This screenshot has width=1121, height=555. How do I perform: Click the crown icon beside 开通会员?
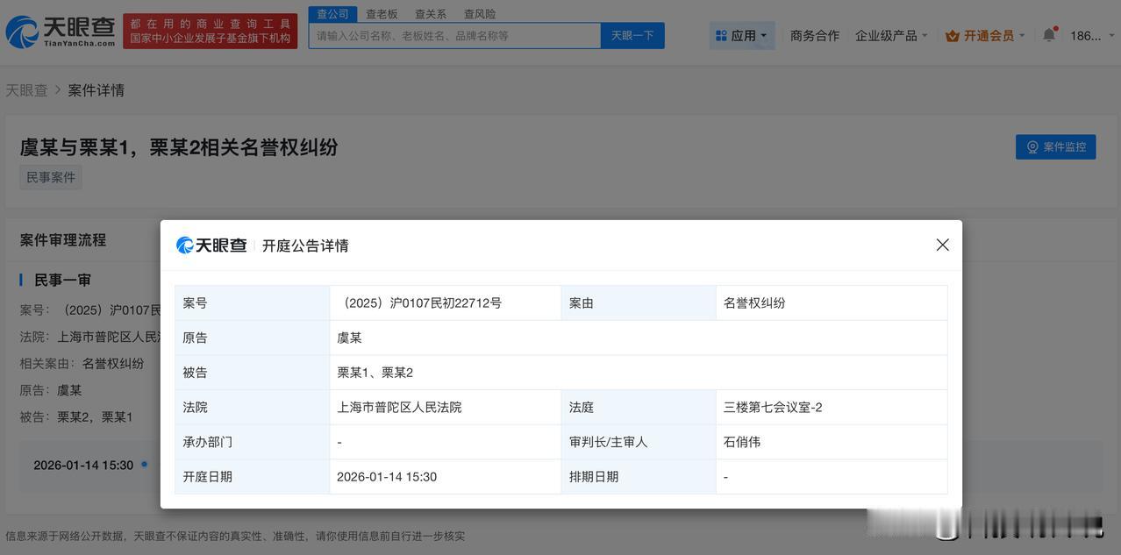pyautogui.click(x=952, y=36)
